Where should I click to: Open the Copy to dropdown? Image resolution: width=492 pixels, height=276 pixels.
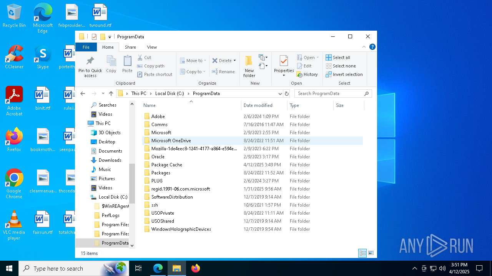pos(193,72)
